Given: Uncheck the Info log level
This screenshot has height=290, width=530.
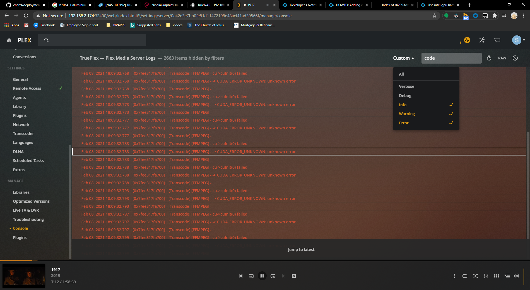Looking at the screenshot, I should point(426,105).
